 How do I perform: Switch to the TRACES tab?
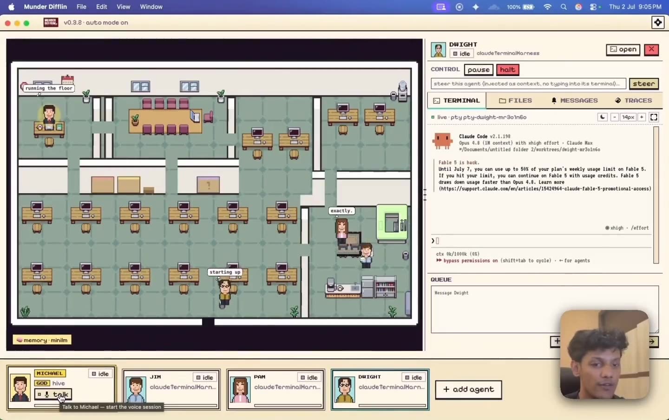(633, 100)
